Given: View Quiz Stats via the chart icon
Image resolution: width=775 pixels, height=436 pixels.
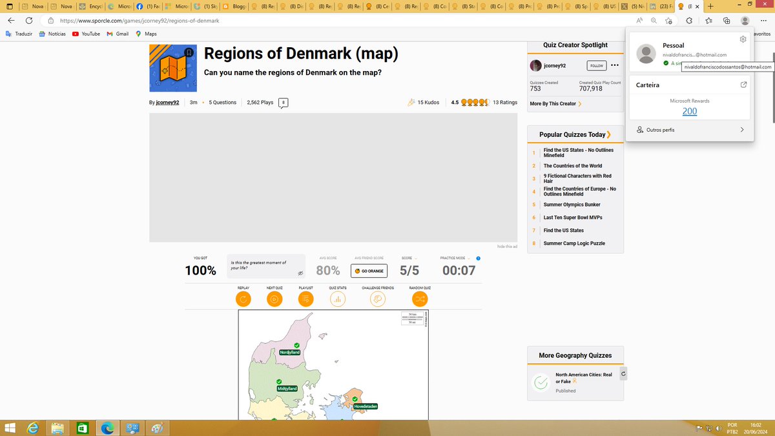Looking at the screenshot, I should [337, 298].
